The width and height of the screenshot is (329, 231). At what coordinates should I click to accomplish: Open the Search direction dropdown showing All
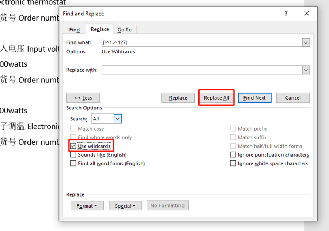(x=118, y=119)
